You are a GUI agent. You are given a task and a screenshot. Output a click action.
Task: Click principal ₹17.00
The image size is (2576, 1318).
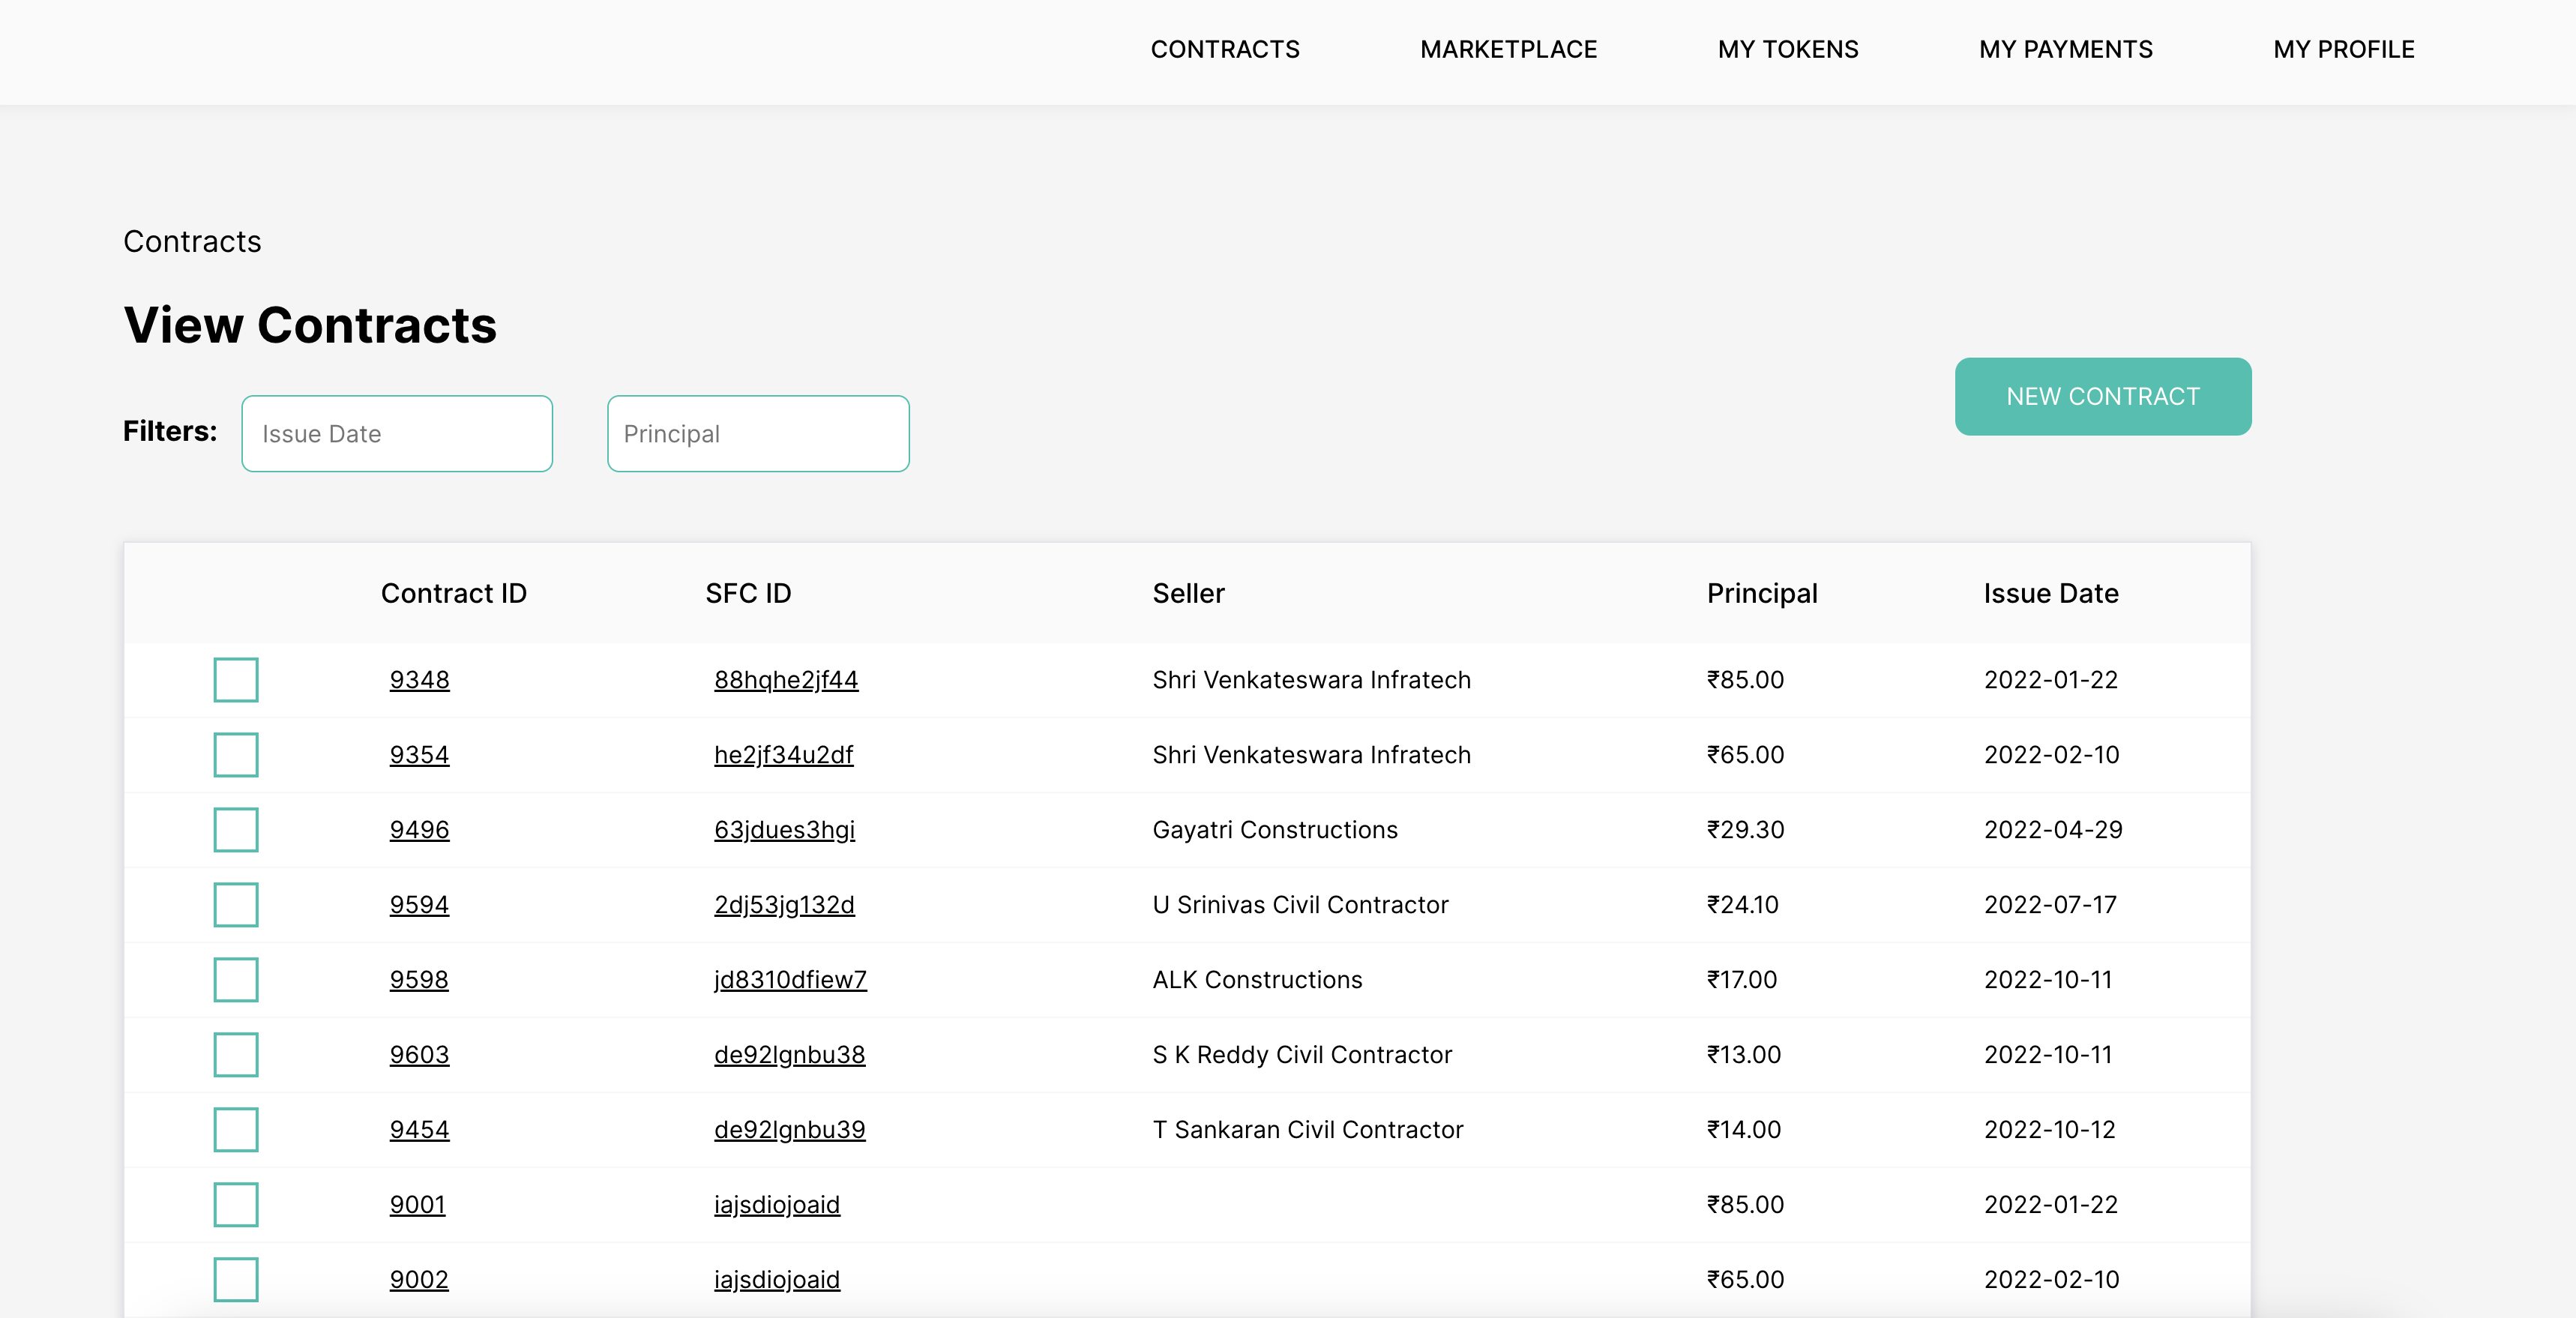click(x=1741, y=979)
